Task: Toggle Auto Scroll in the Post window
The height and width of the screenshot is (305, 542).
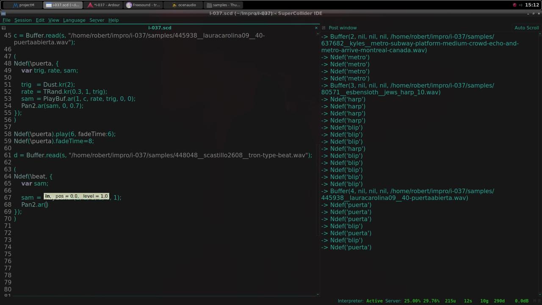Action: [x=526, y=28]
